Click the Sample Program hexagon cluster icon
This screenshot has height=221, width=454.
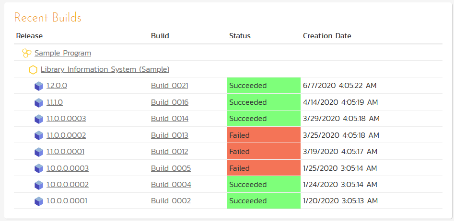(x=27, y=53)
